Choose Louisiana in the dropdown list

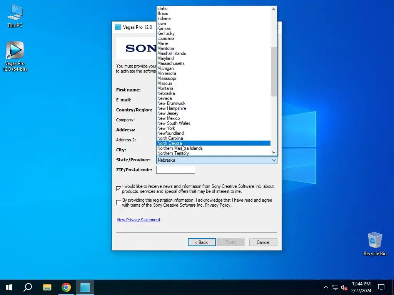tap(213, 38)
